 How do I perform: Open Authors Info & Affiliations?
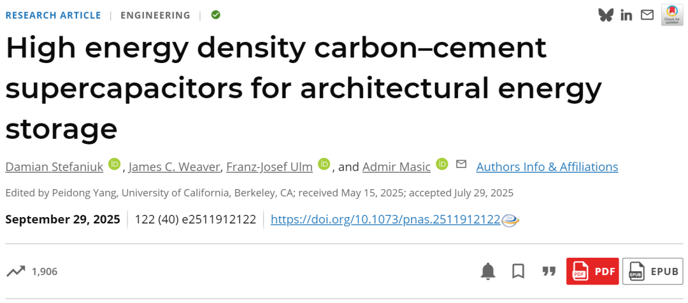(x=547, y=167)
